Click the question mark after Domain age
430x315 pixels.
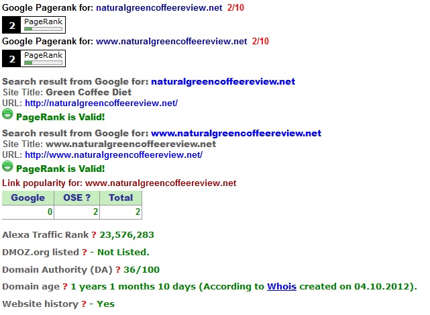click(x=65, y=286)
